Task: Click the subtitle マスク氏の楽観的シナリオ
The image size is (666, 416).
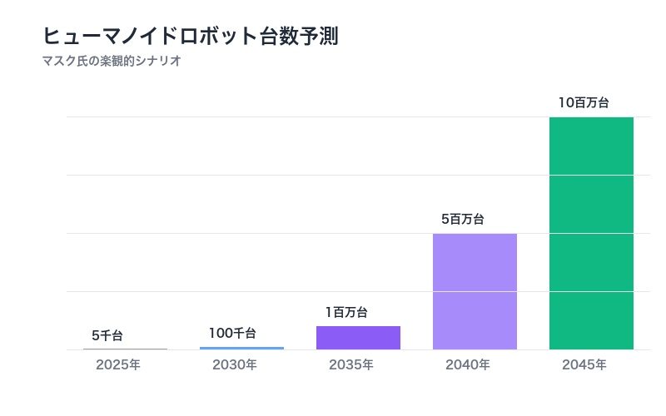Action: (x=112, y=61)
